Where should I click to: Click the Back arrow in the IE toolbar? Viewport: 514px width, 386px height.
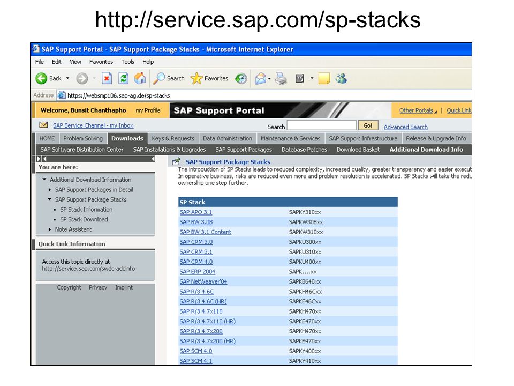pyautogui.click(x=41, y=78)
